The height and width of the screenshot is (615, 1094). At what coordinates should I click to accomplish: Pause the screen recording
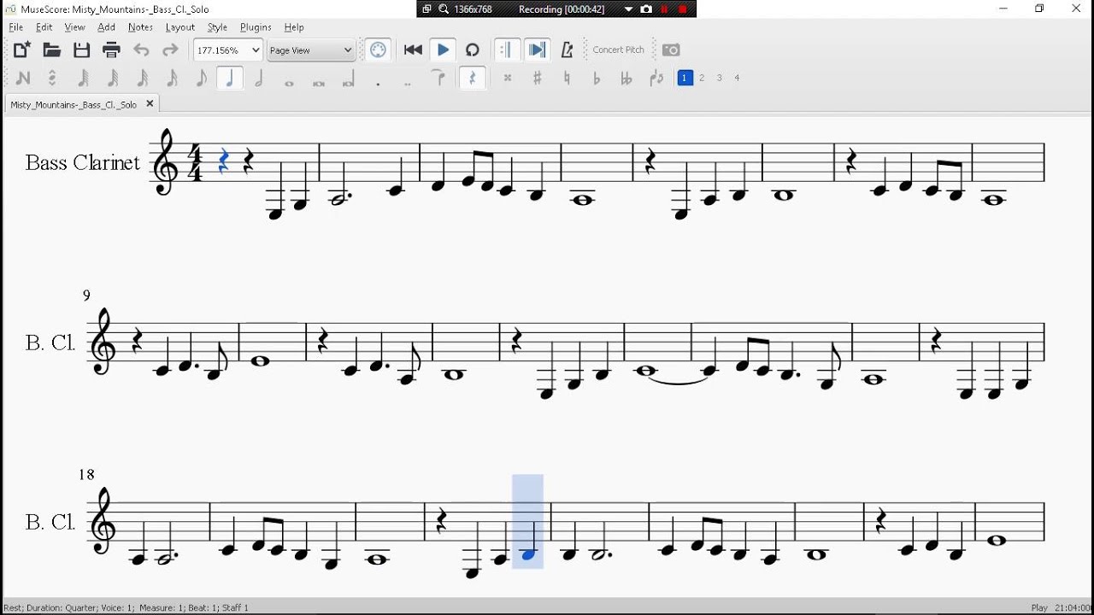click(664, 9)
